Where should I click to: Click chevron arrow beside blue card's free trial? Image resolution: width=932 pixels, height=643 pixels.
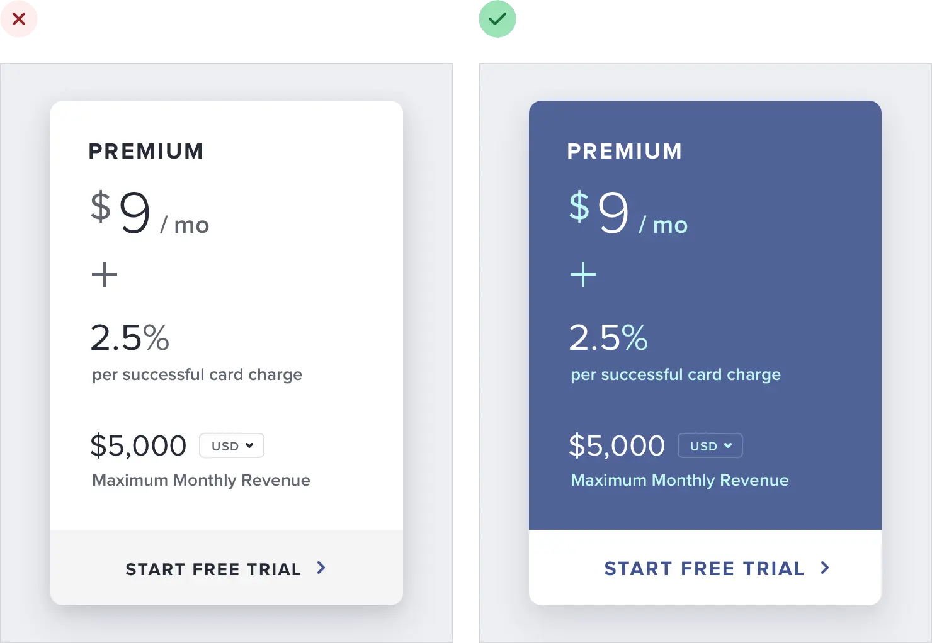point(825,568)
